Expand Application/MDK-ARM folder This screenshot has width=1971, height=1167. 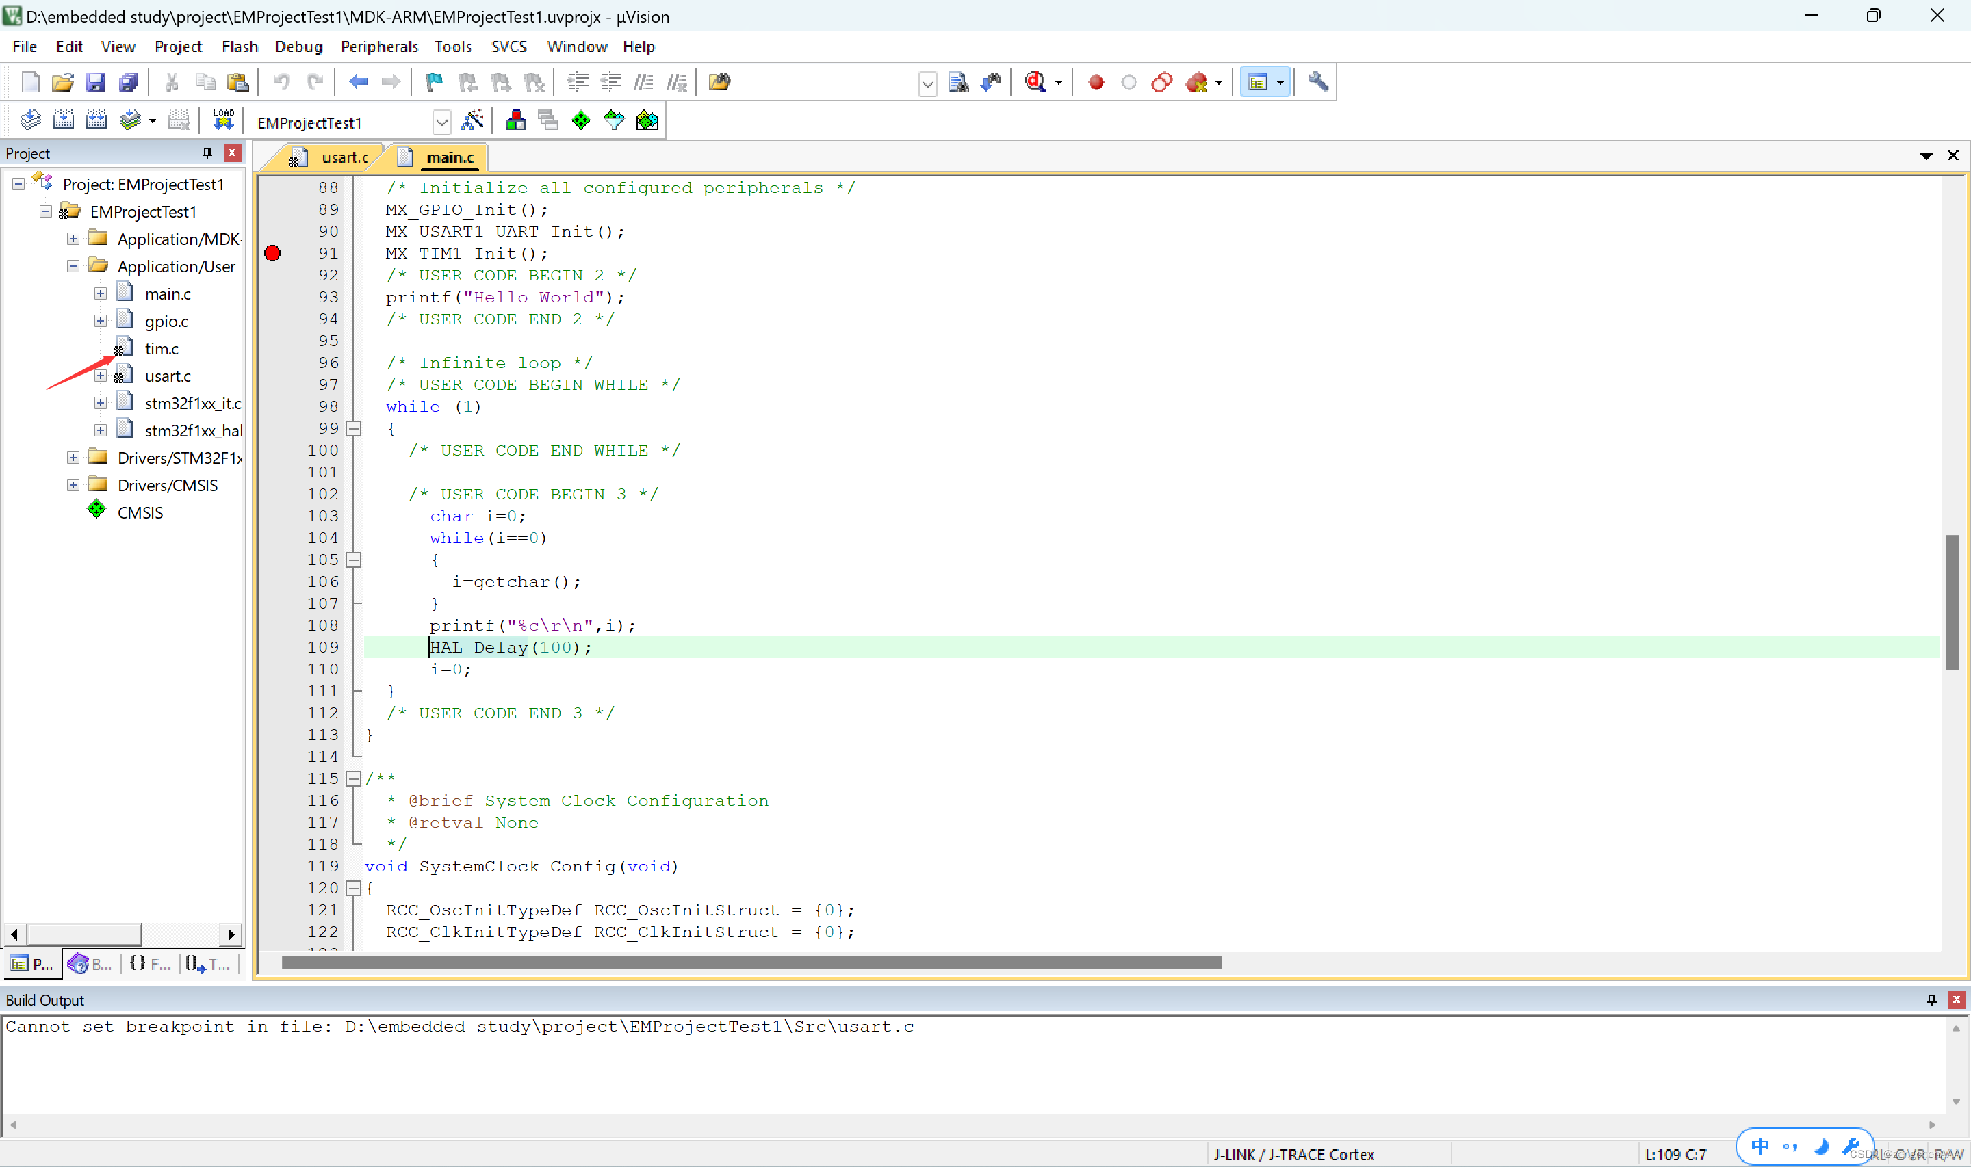pos(73,238)
